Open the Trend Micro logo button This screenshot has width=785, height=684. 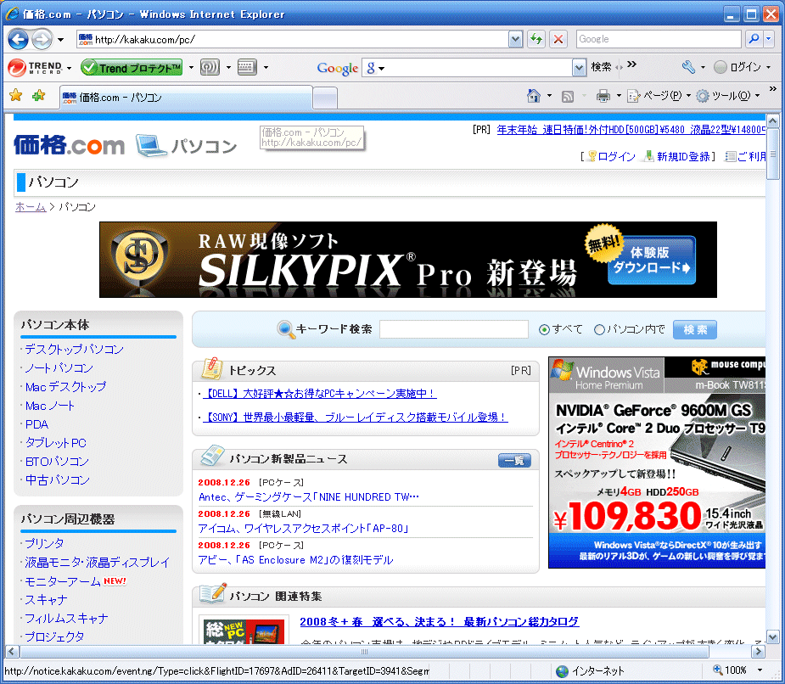(x=36, y=67)
